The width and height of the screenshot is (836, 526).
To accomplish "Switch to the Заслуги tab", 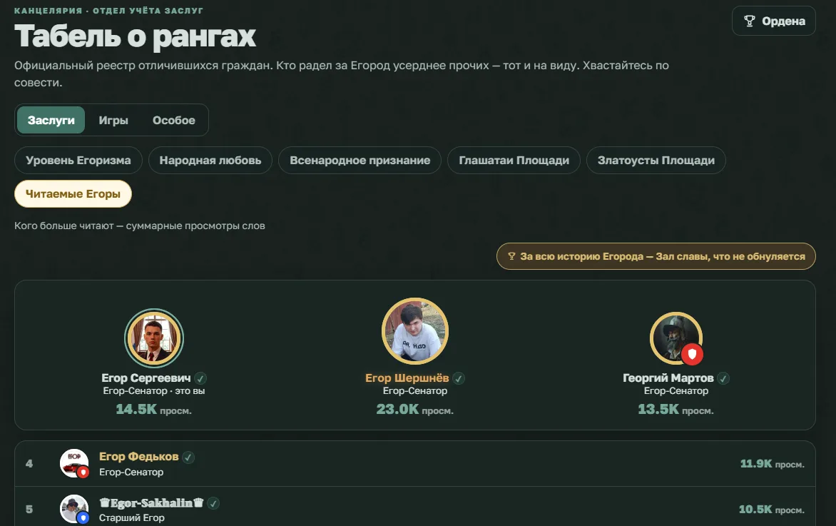I will click(51, 120).
